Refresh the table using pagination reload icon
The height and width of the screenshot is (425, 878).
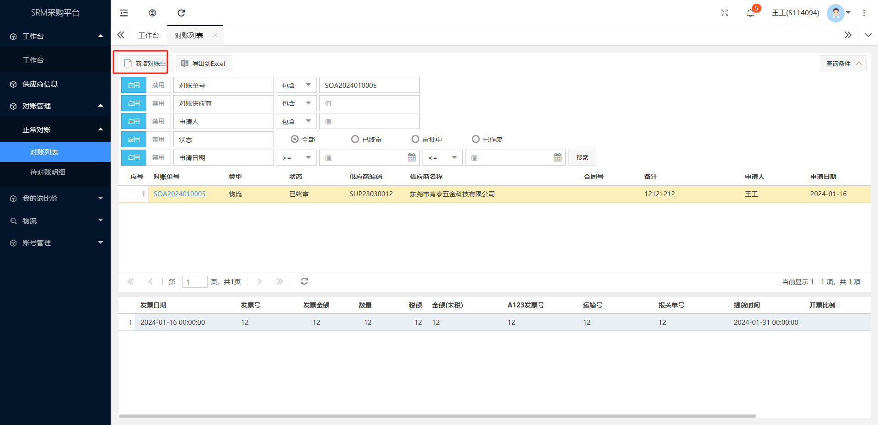(x=304, y=281)
